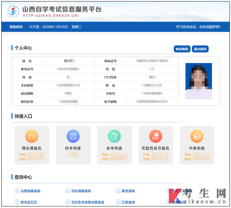Viewport: 231px width, 208px height.
Task: Click 山西自学考试信息服务平台 title
Action: tap(62, 9)
